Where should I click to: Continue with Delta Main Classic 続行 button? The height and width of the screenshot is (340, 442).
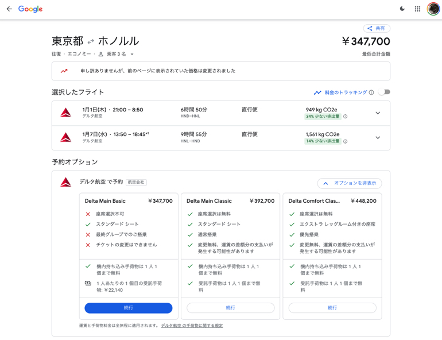click(x=231, y=308)
